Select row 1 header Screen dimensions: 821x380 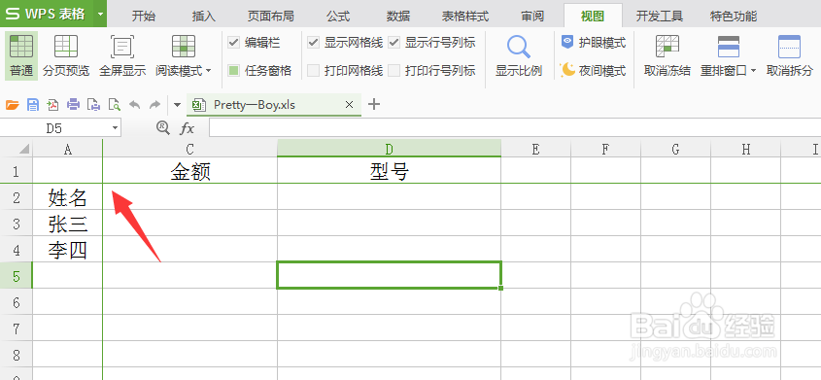coord(16,171)
